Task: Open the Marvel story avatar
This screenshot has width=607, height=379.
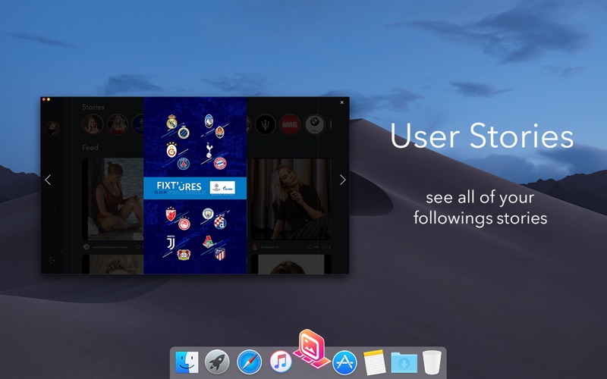Action: (290, 124)
